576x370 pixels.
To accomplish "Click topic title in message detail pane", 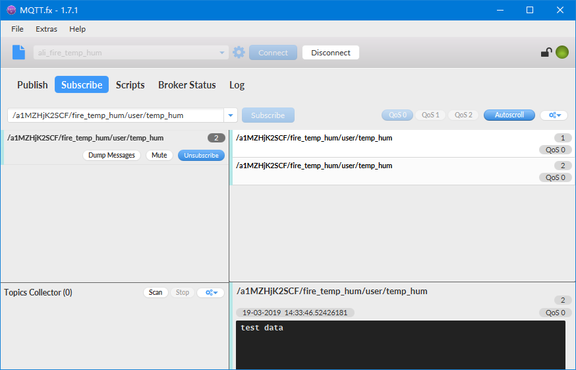I will pos(332,292).
